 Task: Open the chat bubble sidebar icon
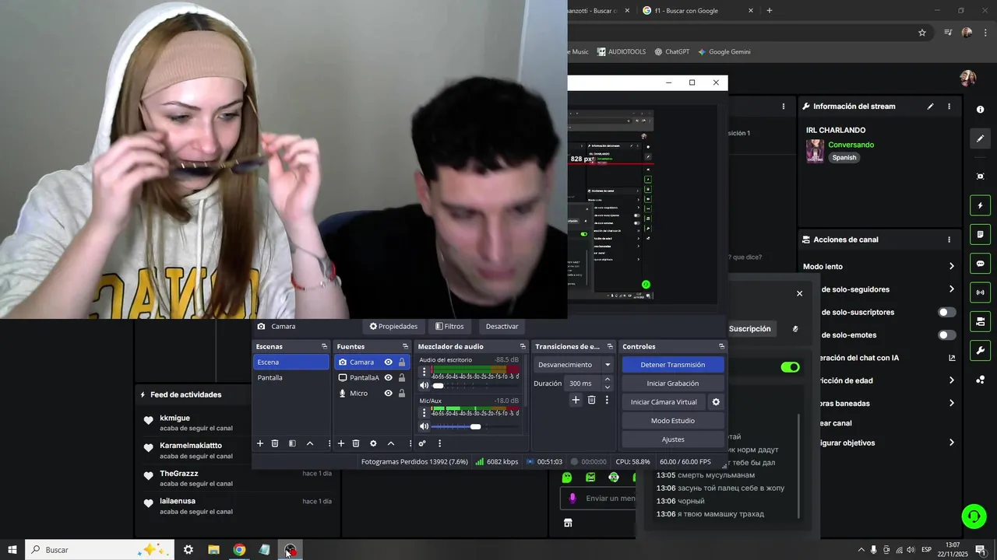tap(980, 264)
